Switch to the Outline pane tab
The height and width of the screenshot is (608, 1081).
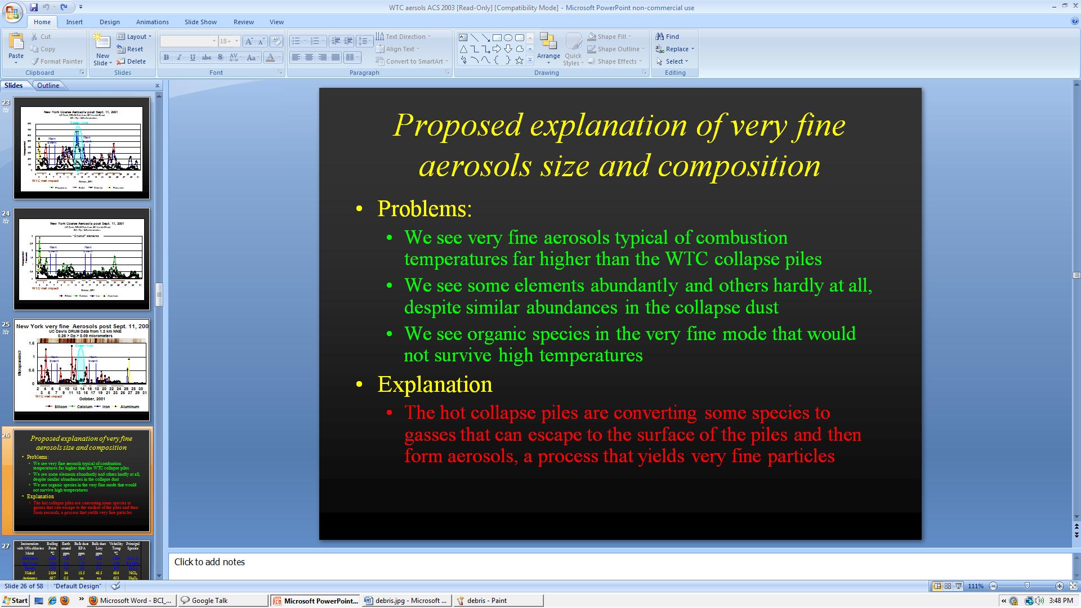[x=48, y=86]
